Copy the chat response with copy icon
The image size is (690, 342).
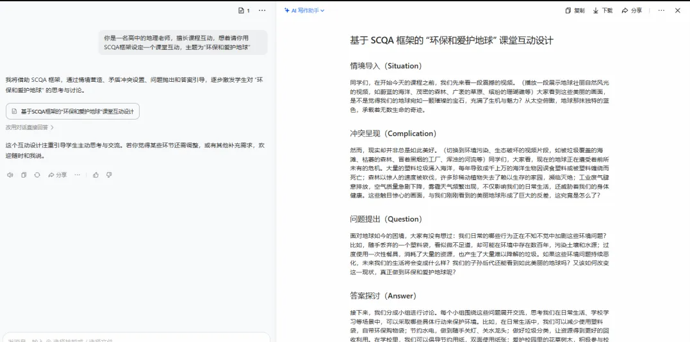pos(24,175)
